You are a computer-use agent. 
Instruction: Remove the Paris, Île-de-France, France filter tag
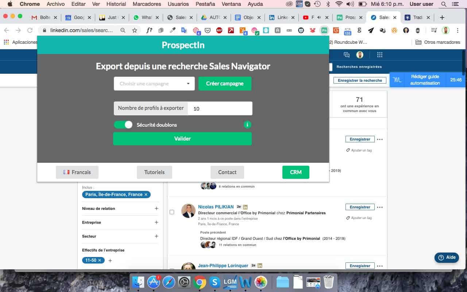[146, 195]
